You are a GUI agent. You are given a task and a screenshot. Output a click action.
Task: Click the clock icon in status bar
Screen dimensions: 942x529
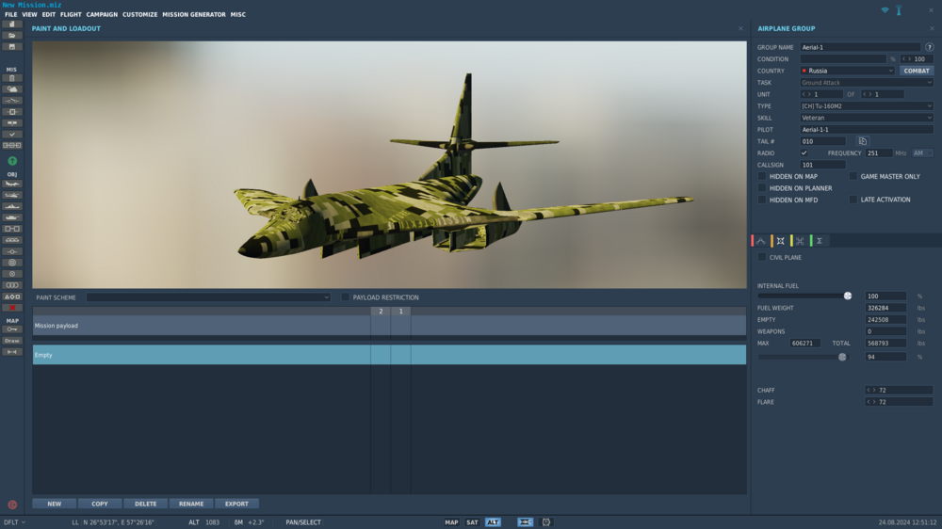click(x=546, y=522)
